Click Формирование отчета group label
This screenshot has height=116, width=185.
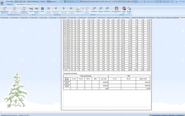click(14, 15)
